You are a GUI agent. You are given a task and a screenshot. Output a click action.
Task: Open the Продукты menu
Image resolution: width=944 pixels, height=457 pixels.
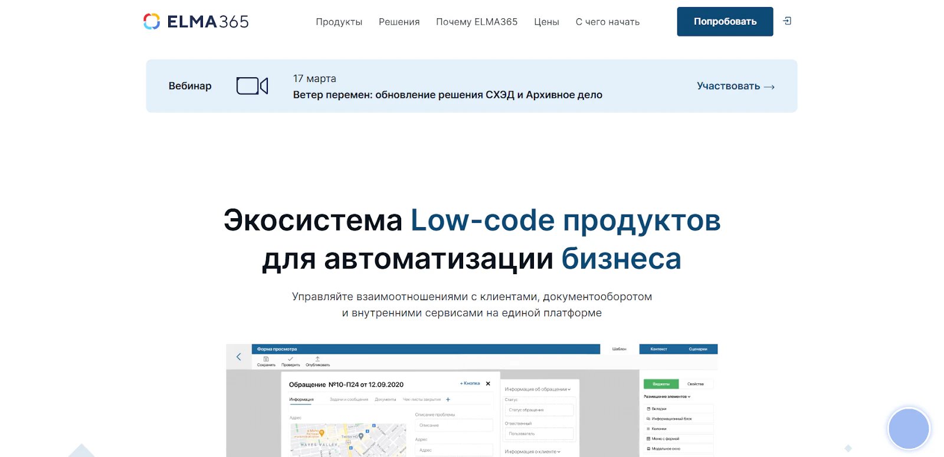click(x=339, y=22)
